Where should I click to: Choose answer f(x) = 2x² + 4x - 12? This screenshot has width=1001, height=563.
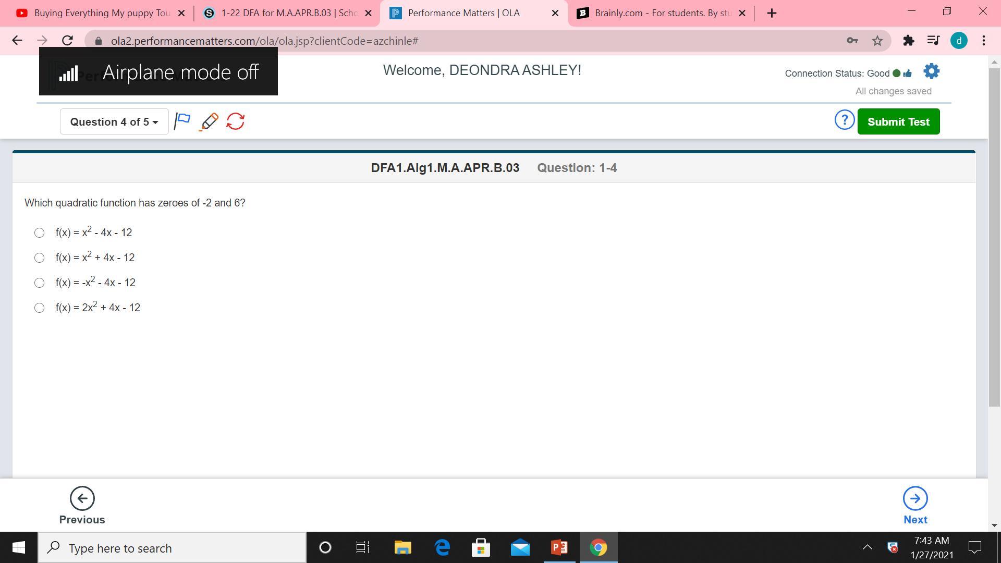(x=40, y=308)
